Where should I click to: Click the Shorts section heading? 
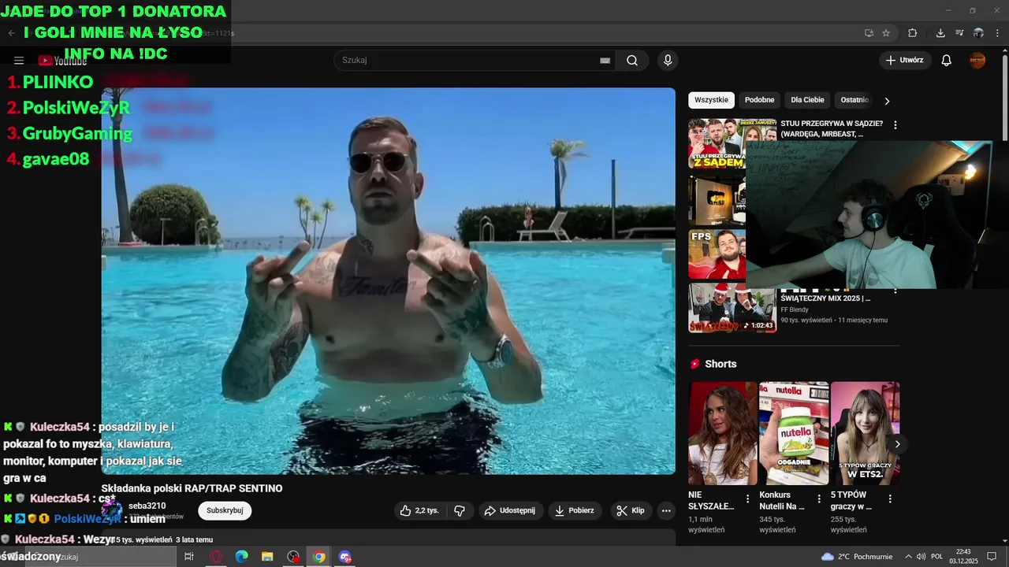pyautogui.click(x=720, y=364)
